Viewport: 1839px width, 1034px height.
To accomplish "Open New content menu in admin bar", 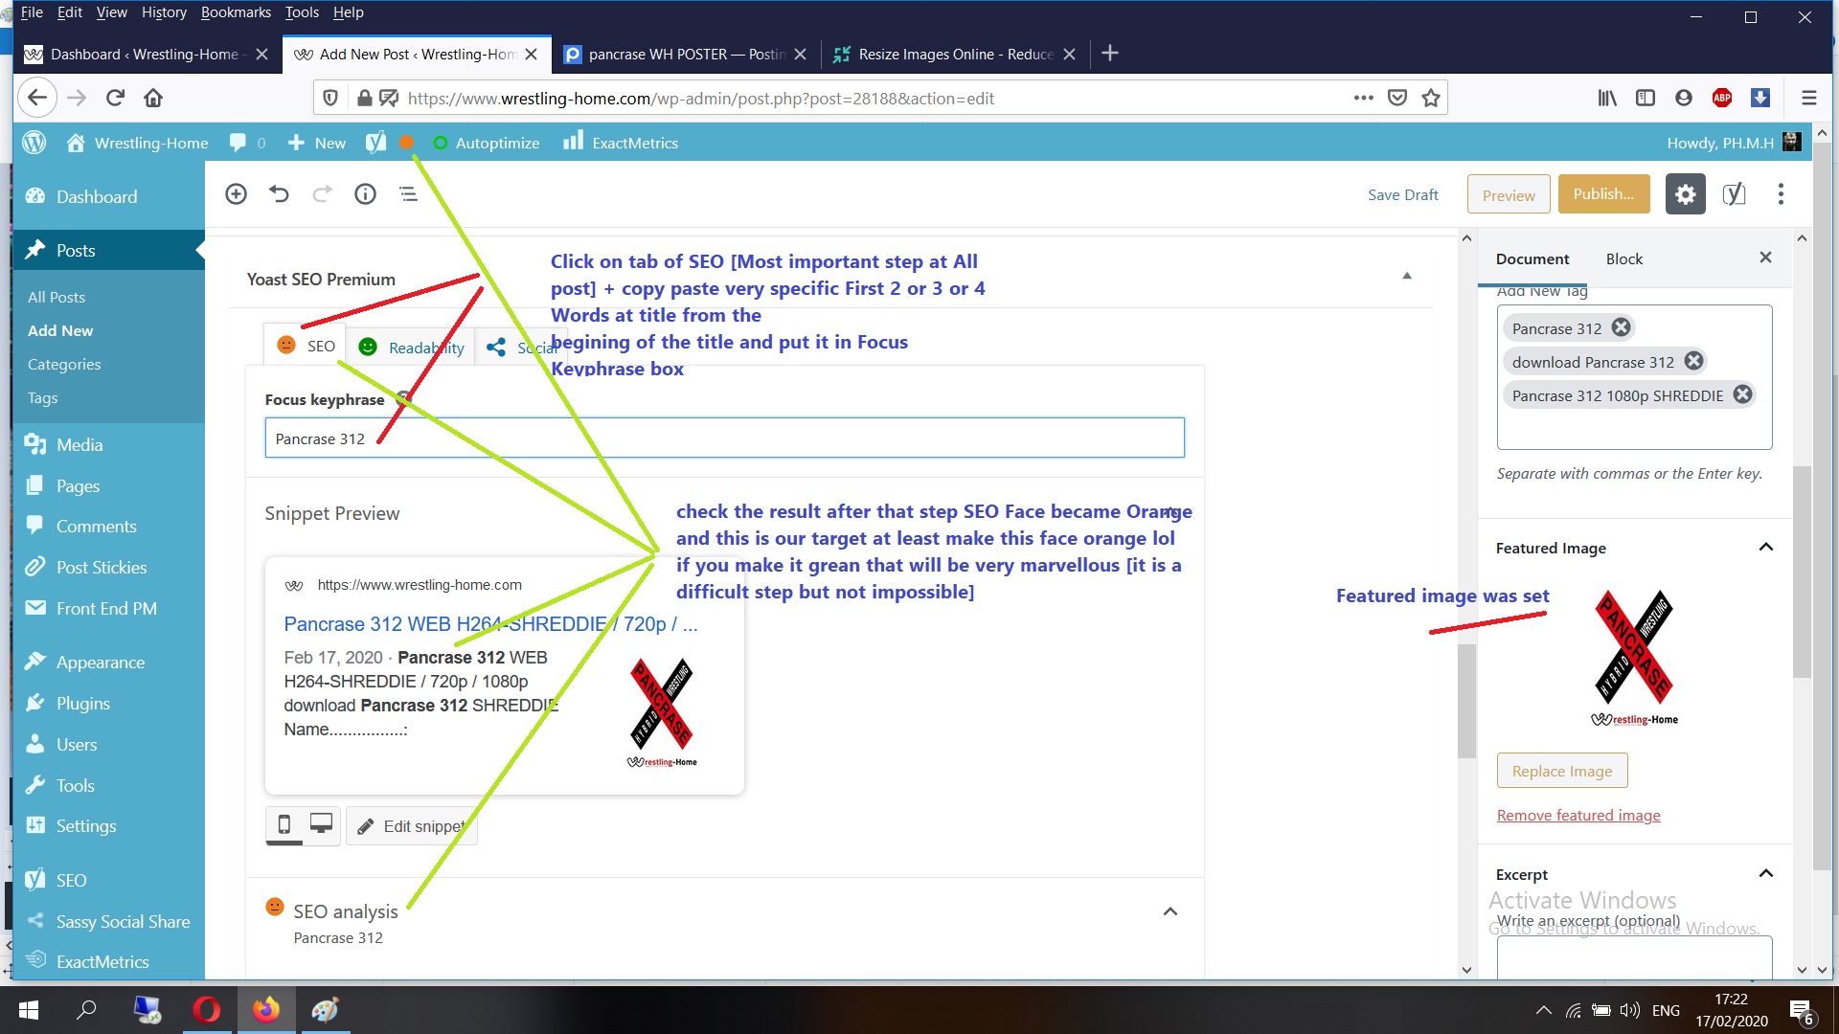I will (x=317, y=143).
